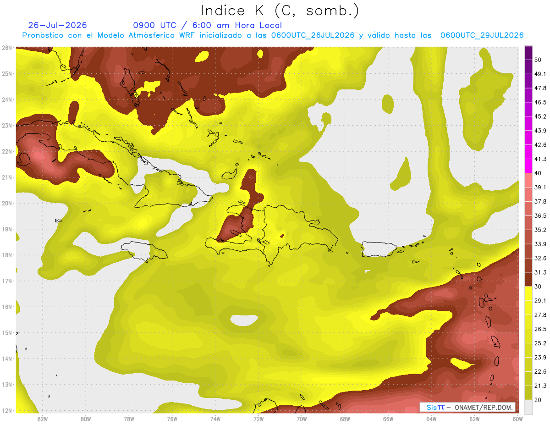Viewport: 550px width, 425px height.
Task: Click the "62W" longitude label
Action: click(474, 419)
